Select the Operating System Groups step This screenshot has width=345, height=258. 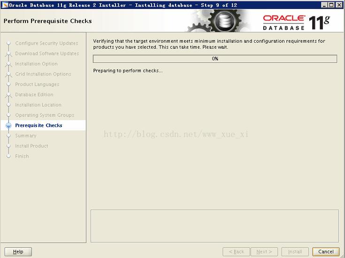(45, 115)
